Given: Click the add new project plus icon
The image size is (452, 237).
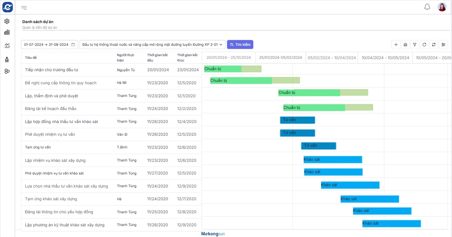Looking at the screenshot, I should click(x=396, y=44).
